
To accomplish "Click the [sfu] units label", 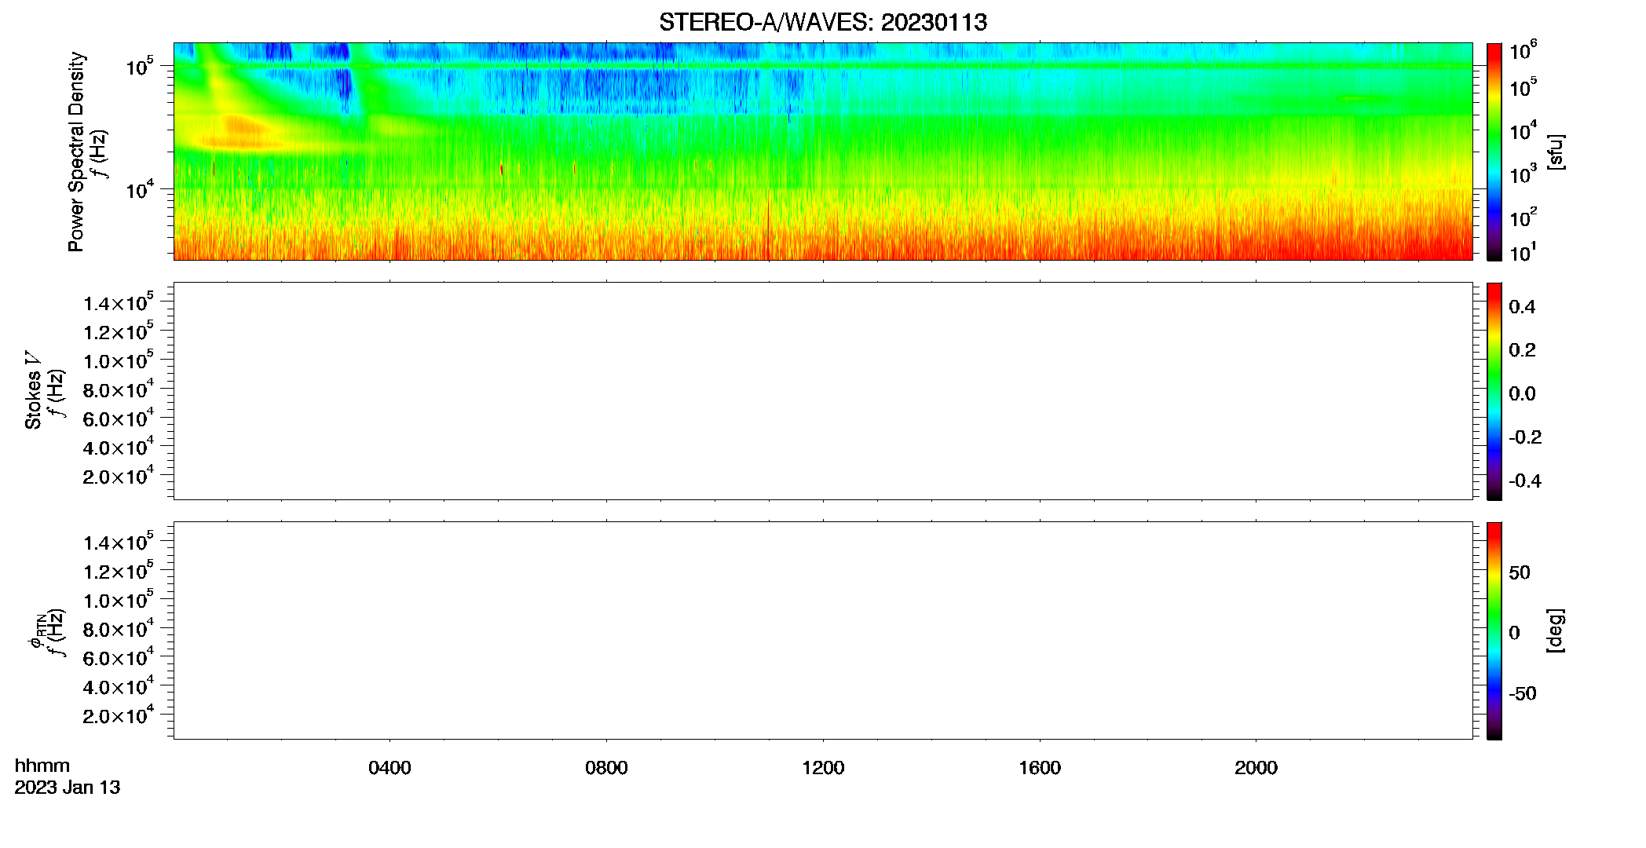I will tap(1555, 152).
